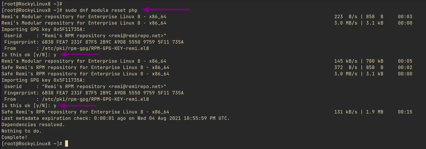426x149 pixels.
Task: Click the blinking block cursor at the last prompt
Action: (67, 144)
